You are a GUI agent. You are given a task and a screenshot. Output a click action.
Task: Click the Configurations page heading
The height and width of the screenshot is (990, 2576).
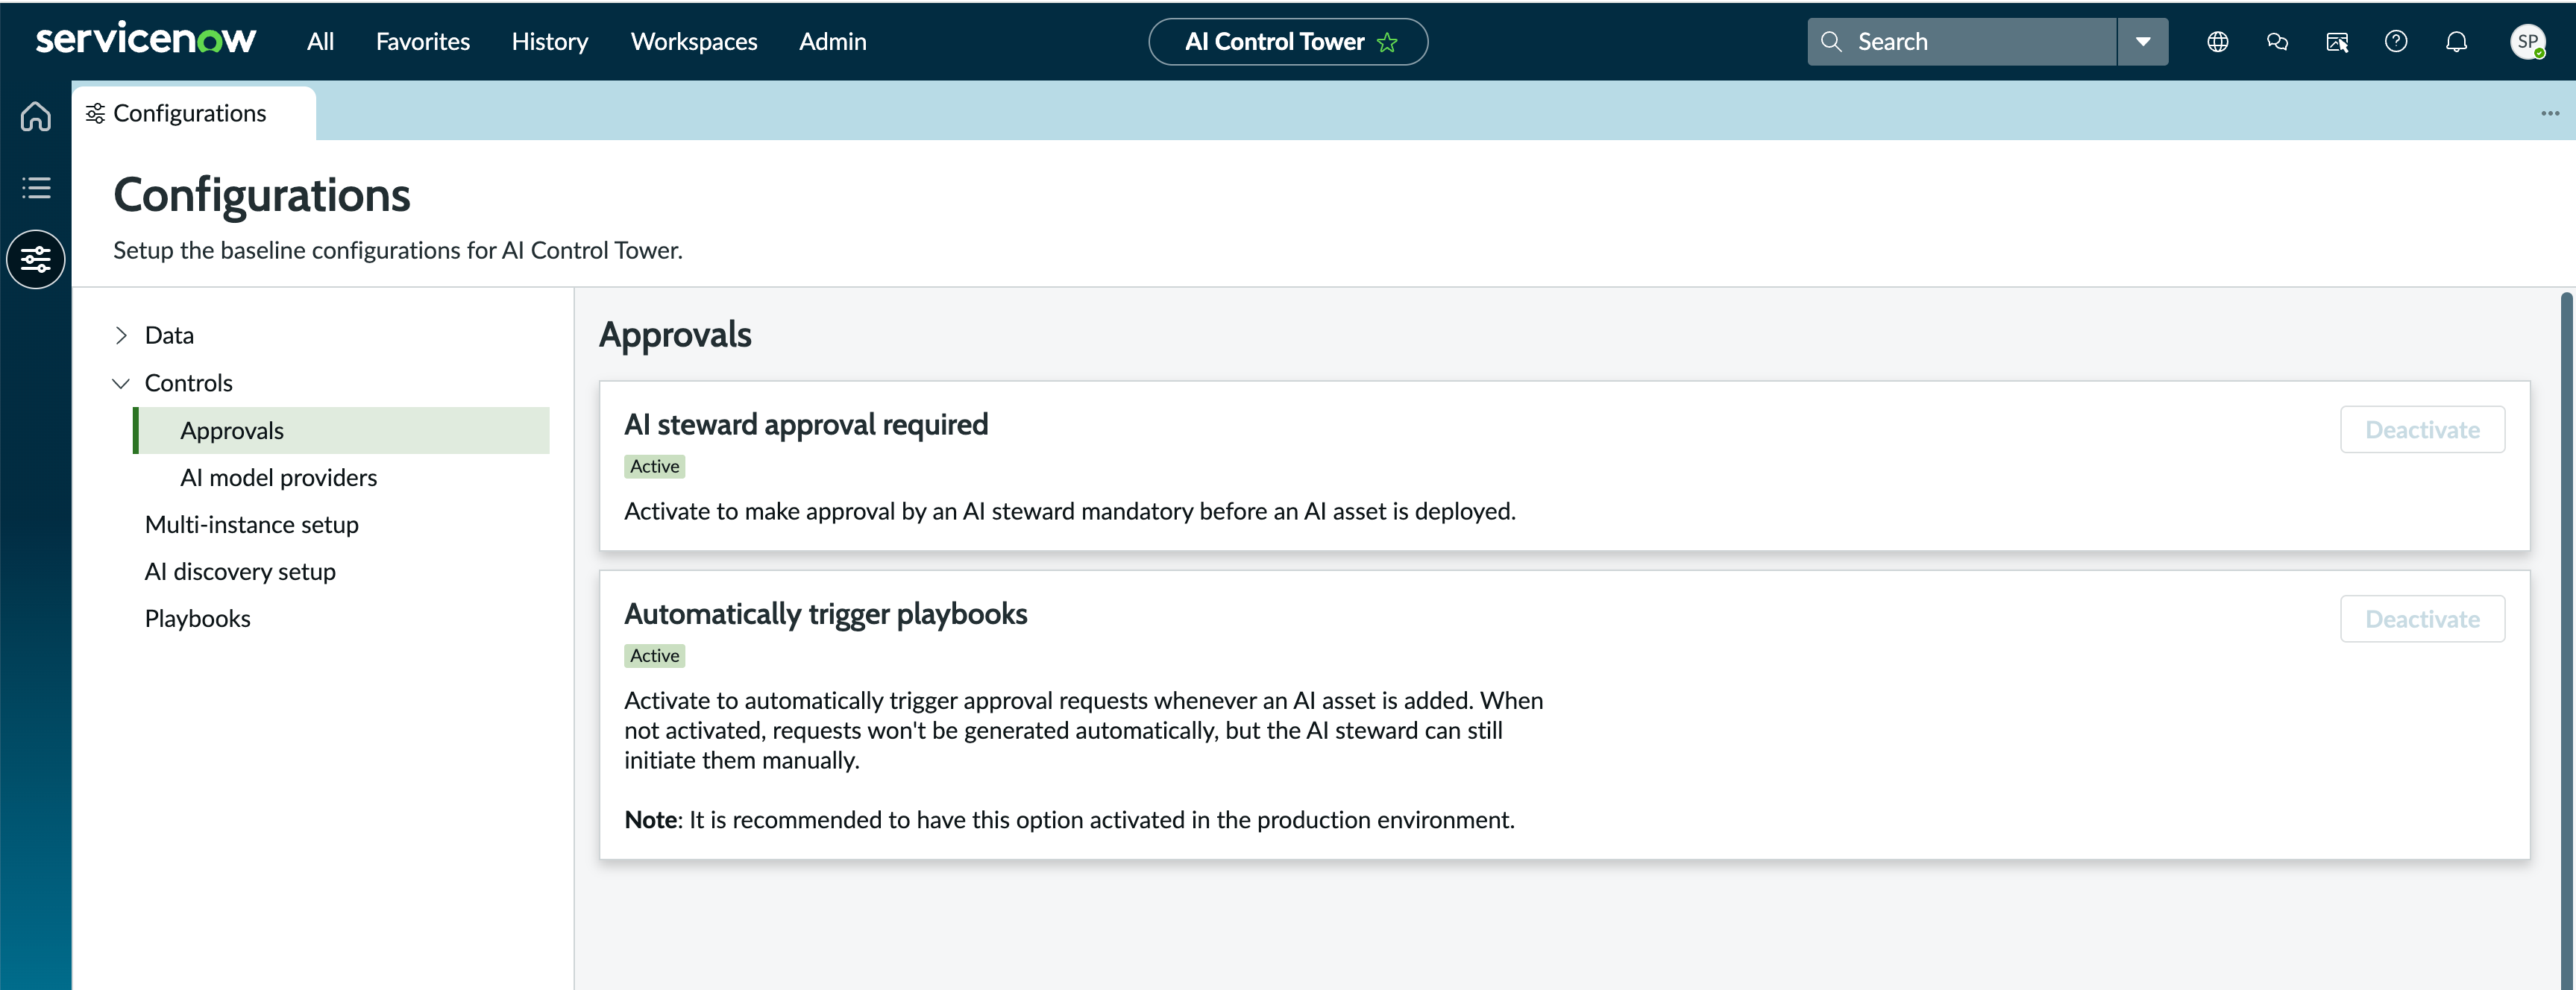tap(262, 194)
